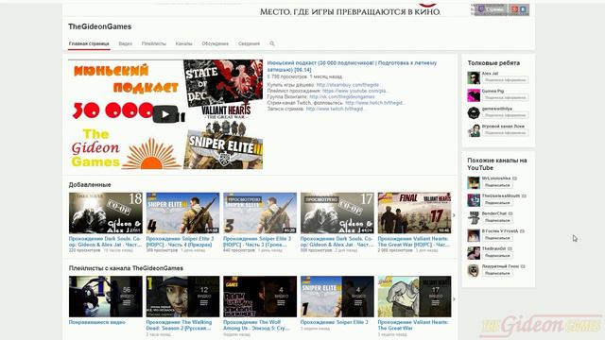Open Понравившиеся видео playlist title
Screen dimensions: 605x340
[x=96, y=322]
